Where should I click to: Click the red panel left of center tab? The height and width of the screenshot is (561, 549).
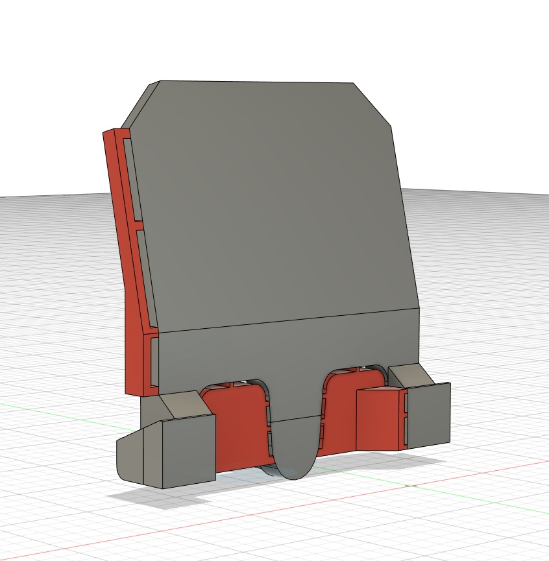240,428
